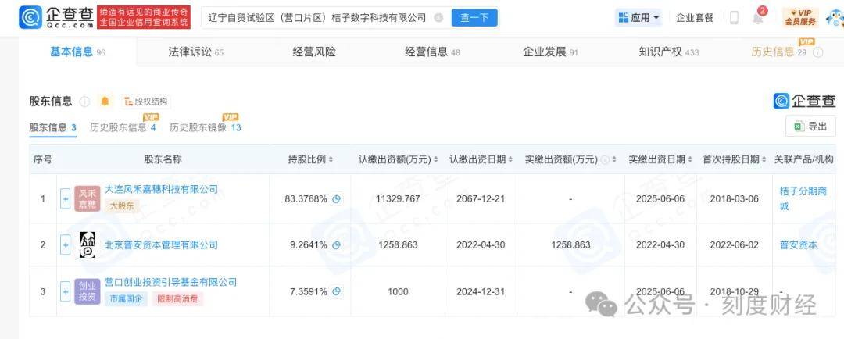Click the 11329.767 subscribed amount cell
Image resolution: width=844 pixels, height=339 pixels.
(x=399, y=198)
